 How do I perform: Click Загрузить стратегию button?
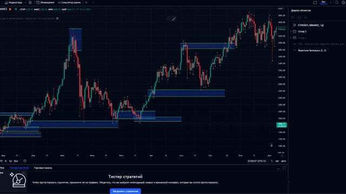[x=125, y=191]
